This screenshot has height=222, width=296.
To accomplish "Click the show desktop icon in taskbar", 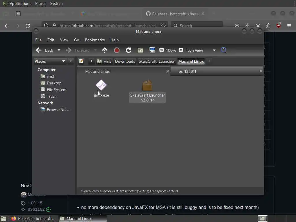I will 3,219.
